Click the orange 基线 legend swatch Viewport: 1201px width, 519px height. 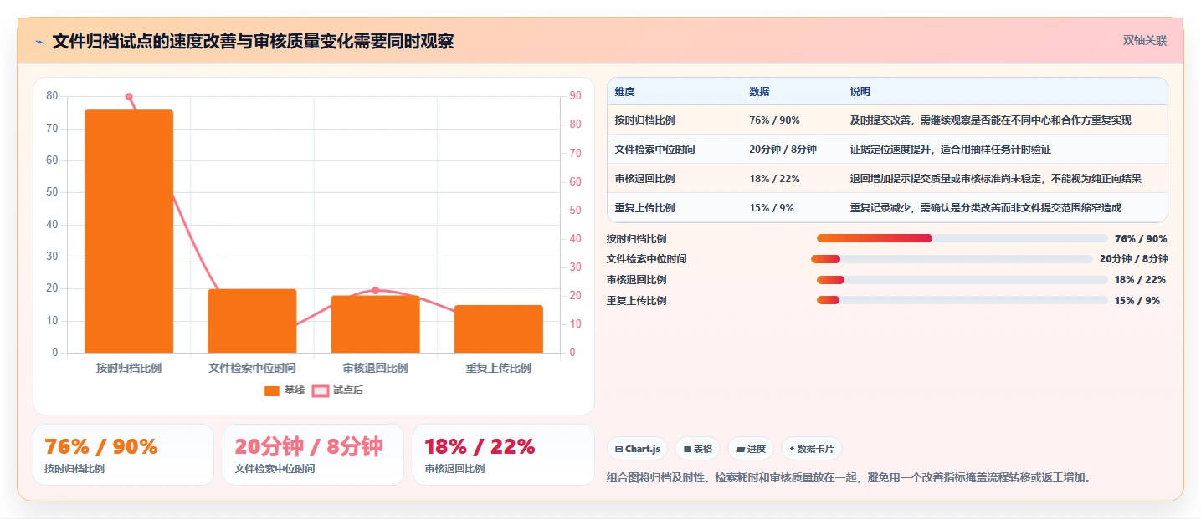(x=271, y=390)
